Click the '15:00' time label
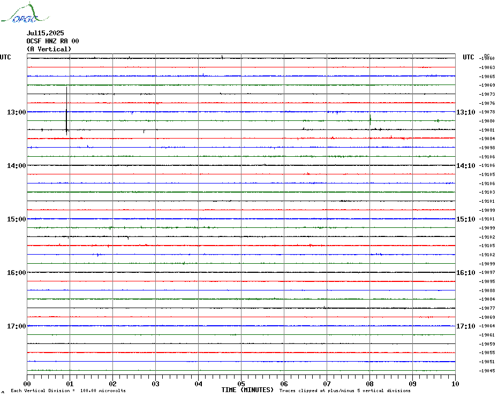The image size is (498, 398). coord(17,219)
